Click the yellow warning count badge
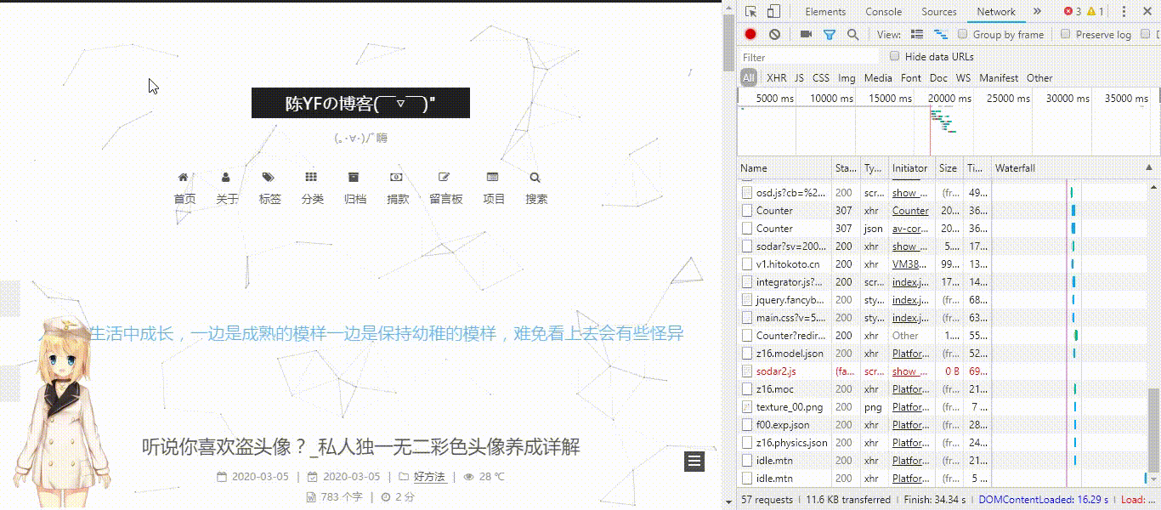Viewport: 1161px width, 510px height. (x=1095, y=11)
